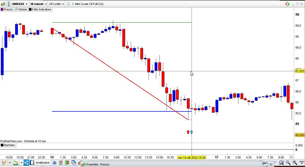Open the QMXXXX instrument dropdown

pyautogui.click(x=20, y=4)
